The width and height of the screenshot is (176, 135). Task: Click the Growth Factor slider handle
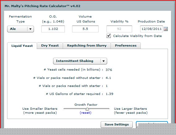coord(87,109)
